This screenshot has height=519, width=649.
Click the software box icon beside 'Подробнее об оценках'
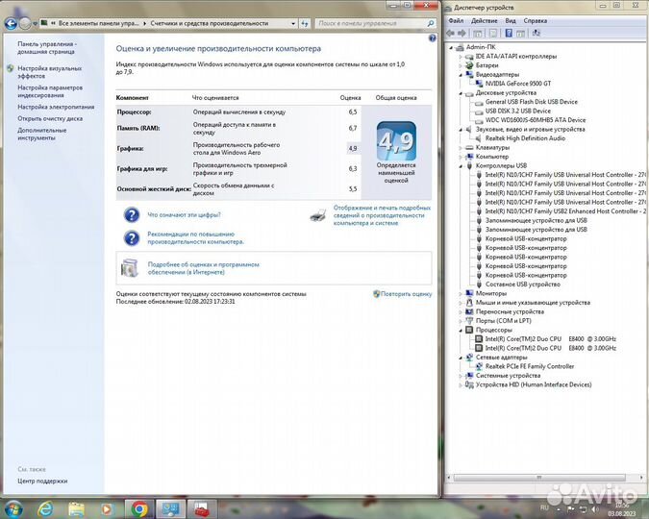(x=130, y=268)
